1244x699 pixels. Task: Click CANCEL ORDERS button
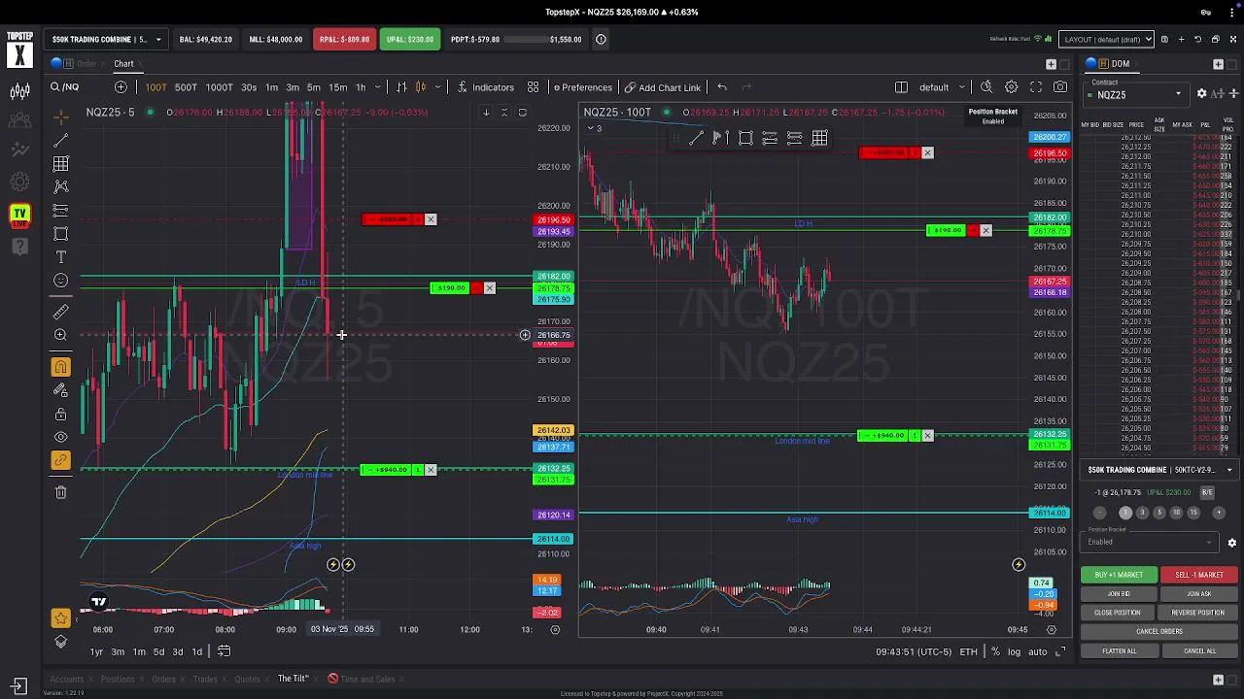tap(1158, 631)
